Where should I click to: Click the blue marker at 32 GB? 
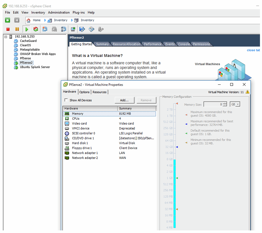point(177,147)
